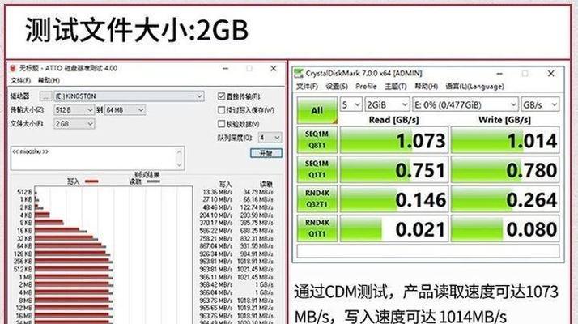
Task: Run the SEQ1M Q1T1 test button
Action: point(317,169)
